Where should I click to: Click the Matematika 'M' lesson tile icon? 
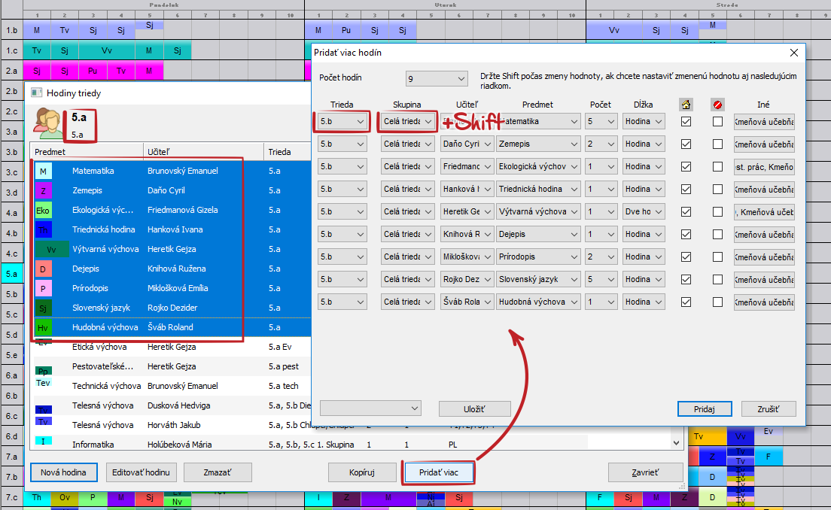(44, 172)
